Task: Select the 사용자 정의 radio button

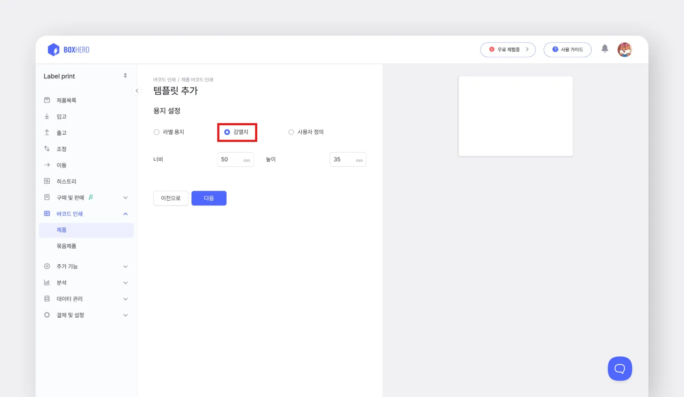Action: 291,132
